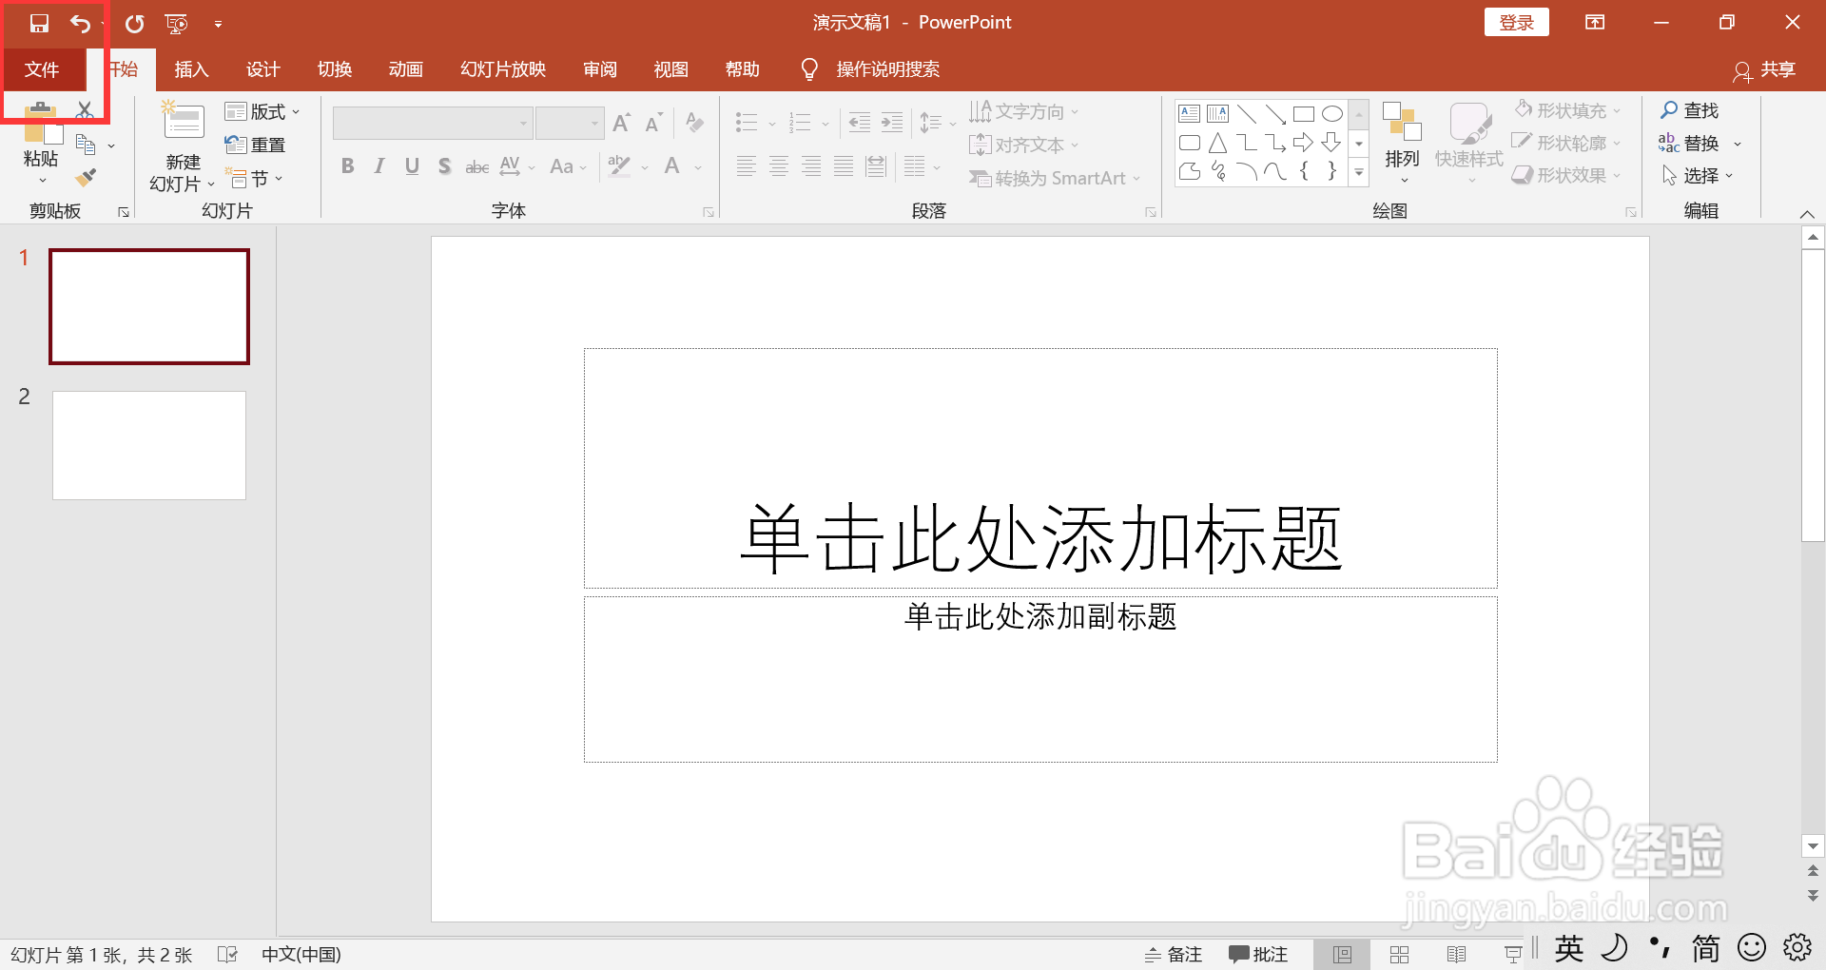Open the font size combo box
Viewport: 1826px width, 970px height.
(x=570, y=123)
